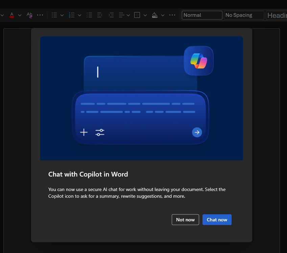Select the Normal style
Image resolution: width=287 pixels, height=253 pixels.
(x=202, y=15)
